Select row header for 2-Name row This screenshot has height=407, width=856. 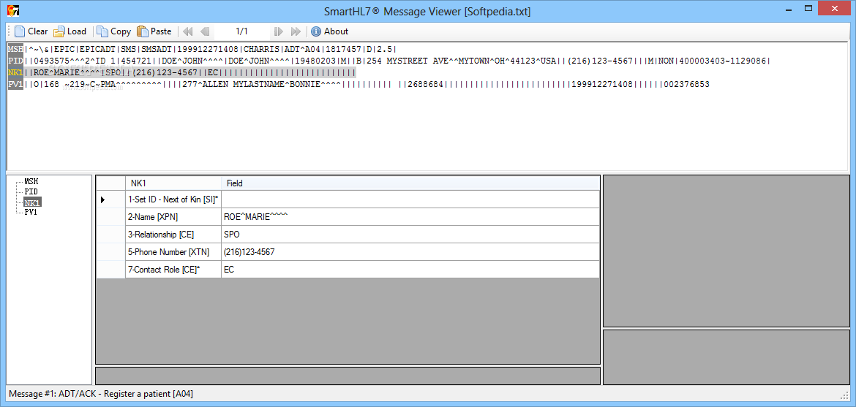110,217
